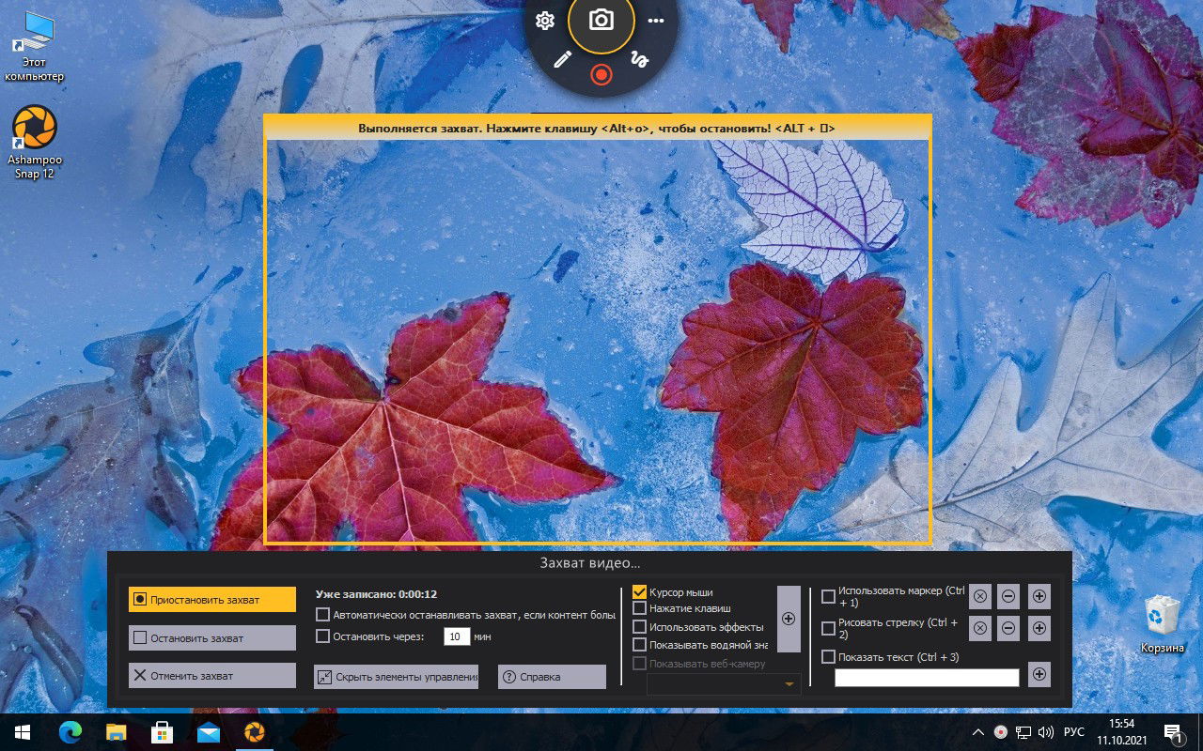Click the white text entry field
1203x751 pixels.
click(927, 678)
